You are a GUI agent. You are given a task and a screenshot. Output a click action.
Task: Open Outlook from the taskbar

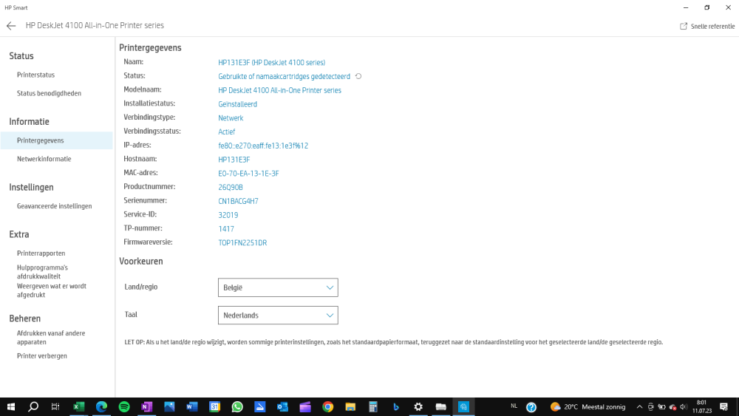282,406
